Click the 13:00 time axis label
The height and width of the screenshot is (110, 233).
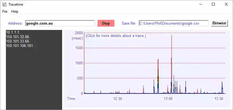tap(168, 99)
